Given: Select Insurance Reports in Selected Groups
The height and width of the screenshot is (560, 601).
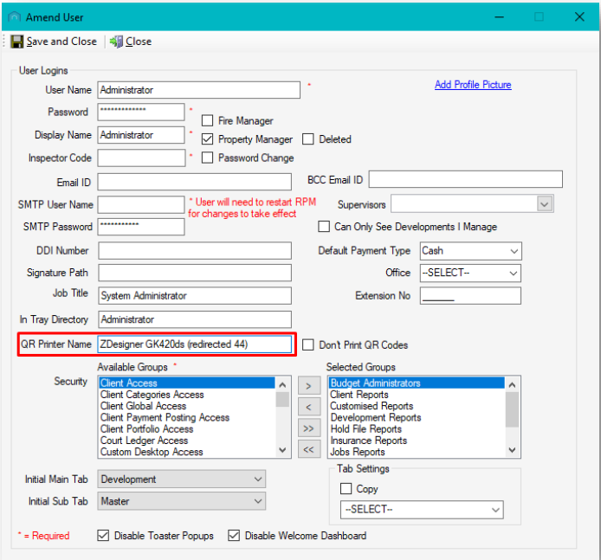Looking at the screenshot, I should pyautogui.click(x=417, y=441).
